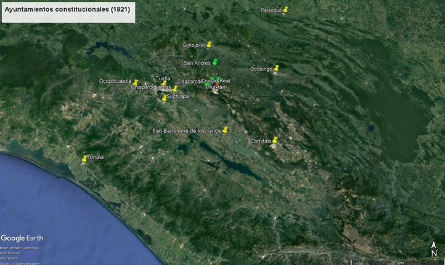Click the Google Earth logo
Viewport: 445px width, 265px height.
point(22,238)
